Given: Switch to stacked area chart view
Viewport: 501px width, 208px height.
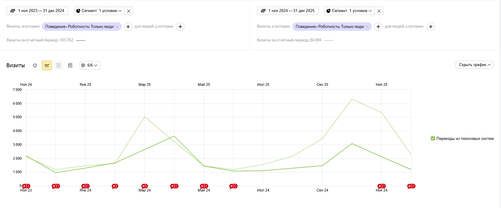Looking at the screenshot, I should point(58,65).
